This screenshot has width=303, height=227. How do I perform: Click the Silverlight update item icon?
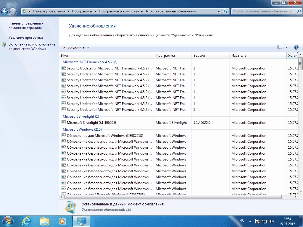[64, 122]
